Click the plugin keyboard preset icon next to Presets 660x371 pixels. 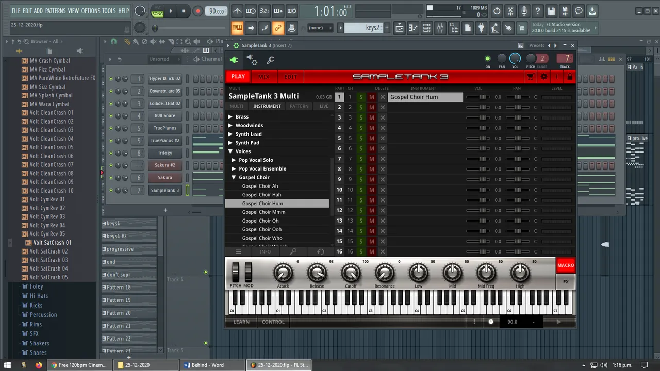521,45
